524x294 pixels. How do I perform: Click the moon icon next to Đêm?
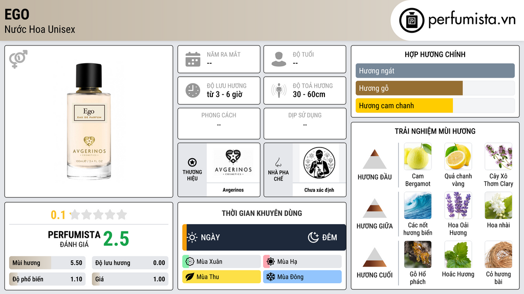tap(313, 237)
